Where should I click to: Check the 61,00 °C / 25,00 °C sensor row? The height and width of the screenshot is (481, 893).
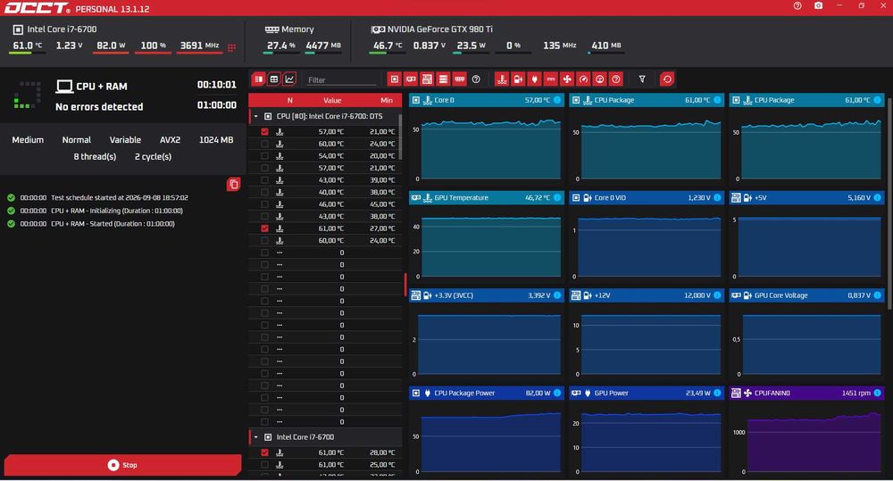pos(265,465)
